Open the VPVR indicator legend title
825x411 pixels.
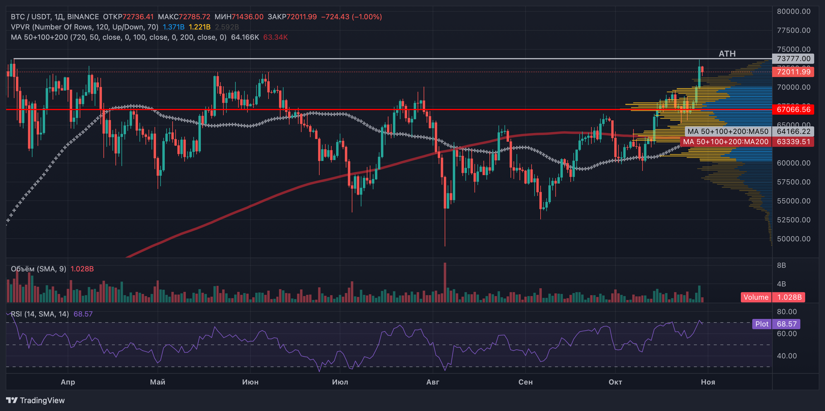tap(84, 27)
